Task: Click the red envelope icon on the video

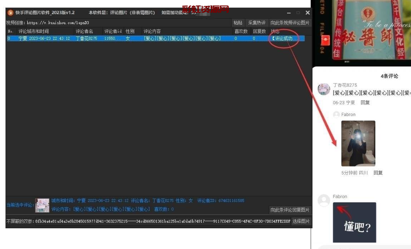Action: 326,40
